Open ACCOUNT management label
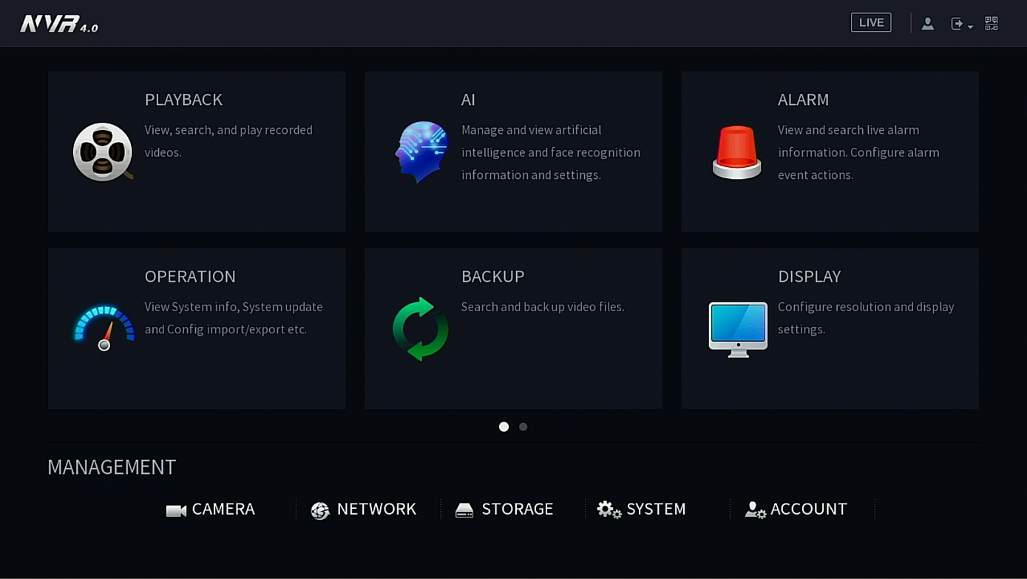This screenshot has height=579, width=1027. 809,509
